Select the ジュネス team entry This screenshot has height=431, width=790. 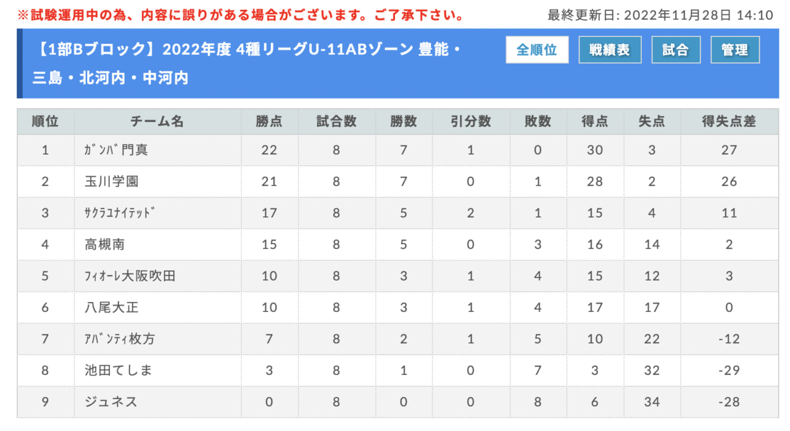(111, 402)
